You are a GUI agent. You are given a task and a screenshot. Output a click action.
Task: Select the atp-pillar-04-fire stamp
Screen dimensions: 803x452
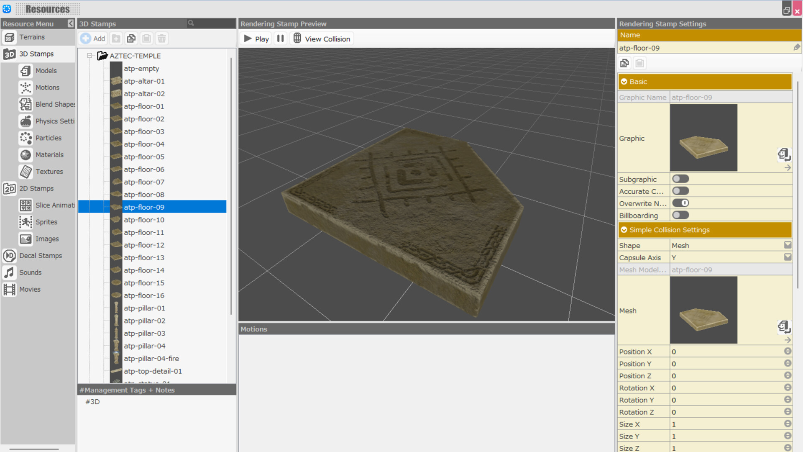[x=151, y=358]
